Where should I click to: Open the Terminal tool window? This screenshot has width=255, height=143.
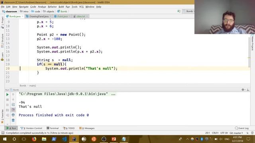[53, 128]
